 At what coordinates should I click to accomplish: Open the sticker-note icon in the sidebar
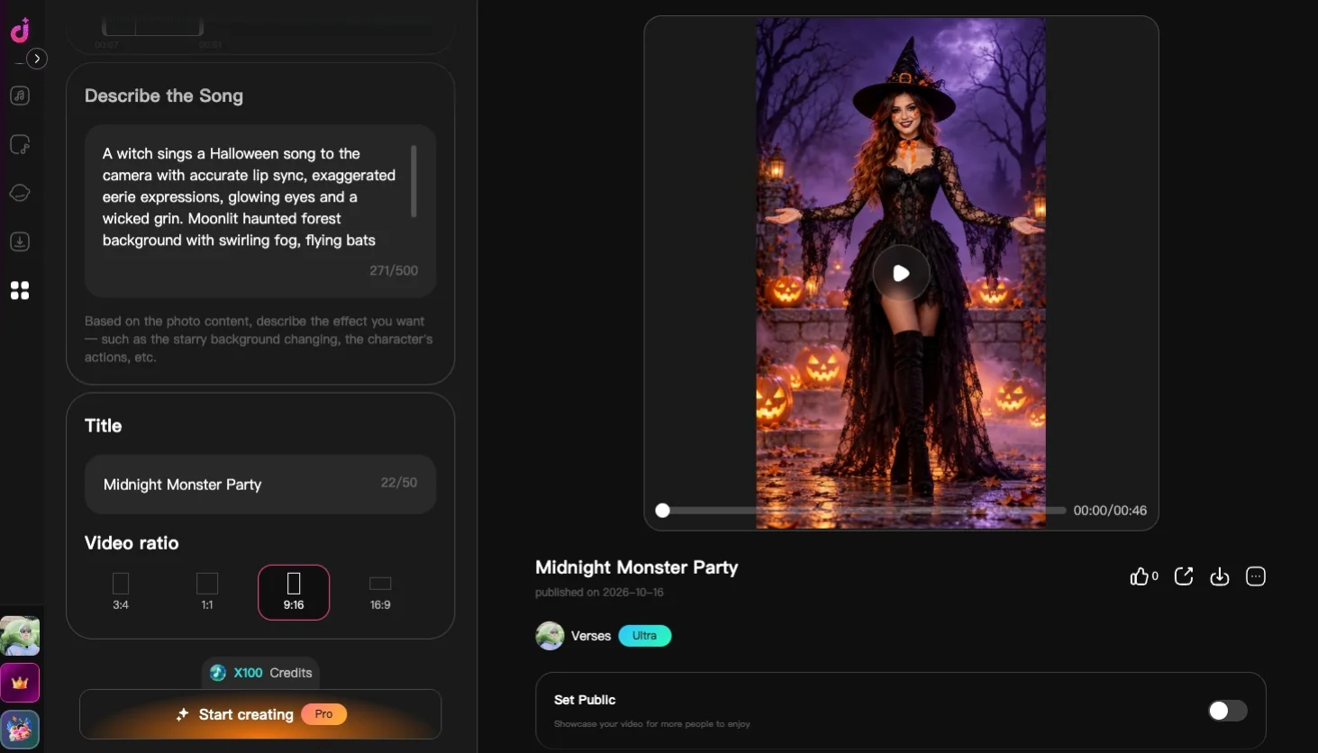point(20,144)
